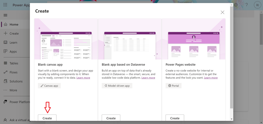
Task: Click the Home icon in sidebar
Action: click(x=6, y=24)
